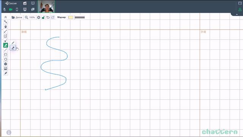Click the zoom magnifier icon

click(x=27, y=17)
